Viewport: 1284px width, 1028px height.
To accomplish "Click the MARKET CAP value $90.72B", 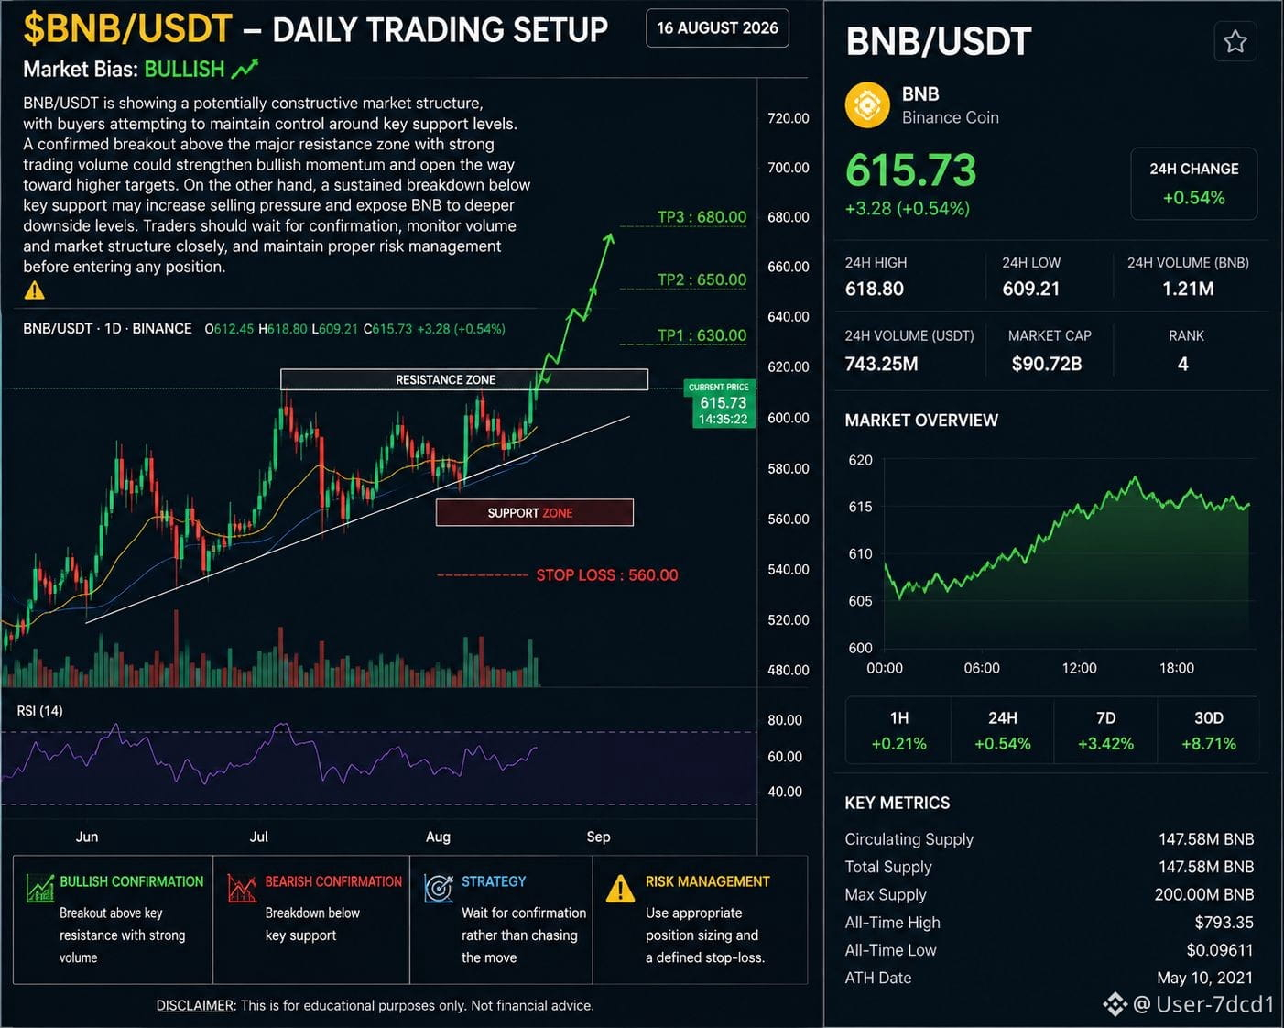I will (x=1047, y=364).
